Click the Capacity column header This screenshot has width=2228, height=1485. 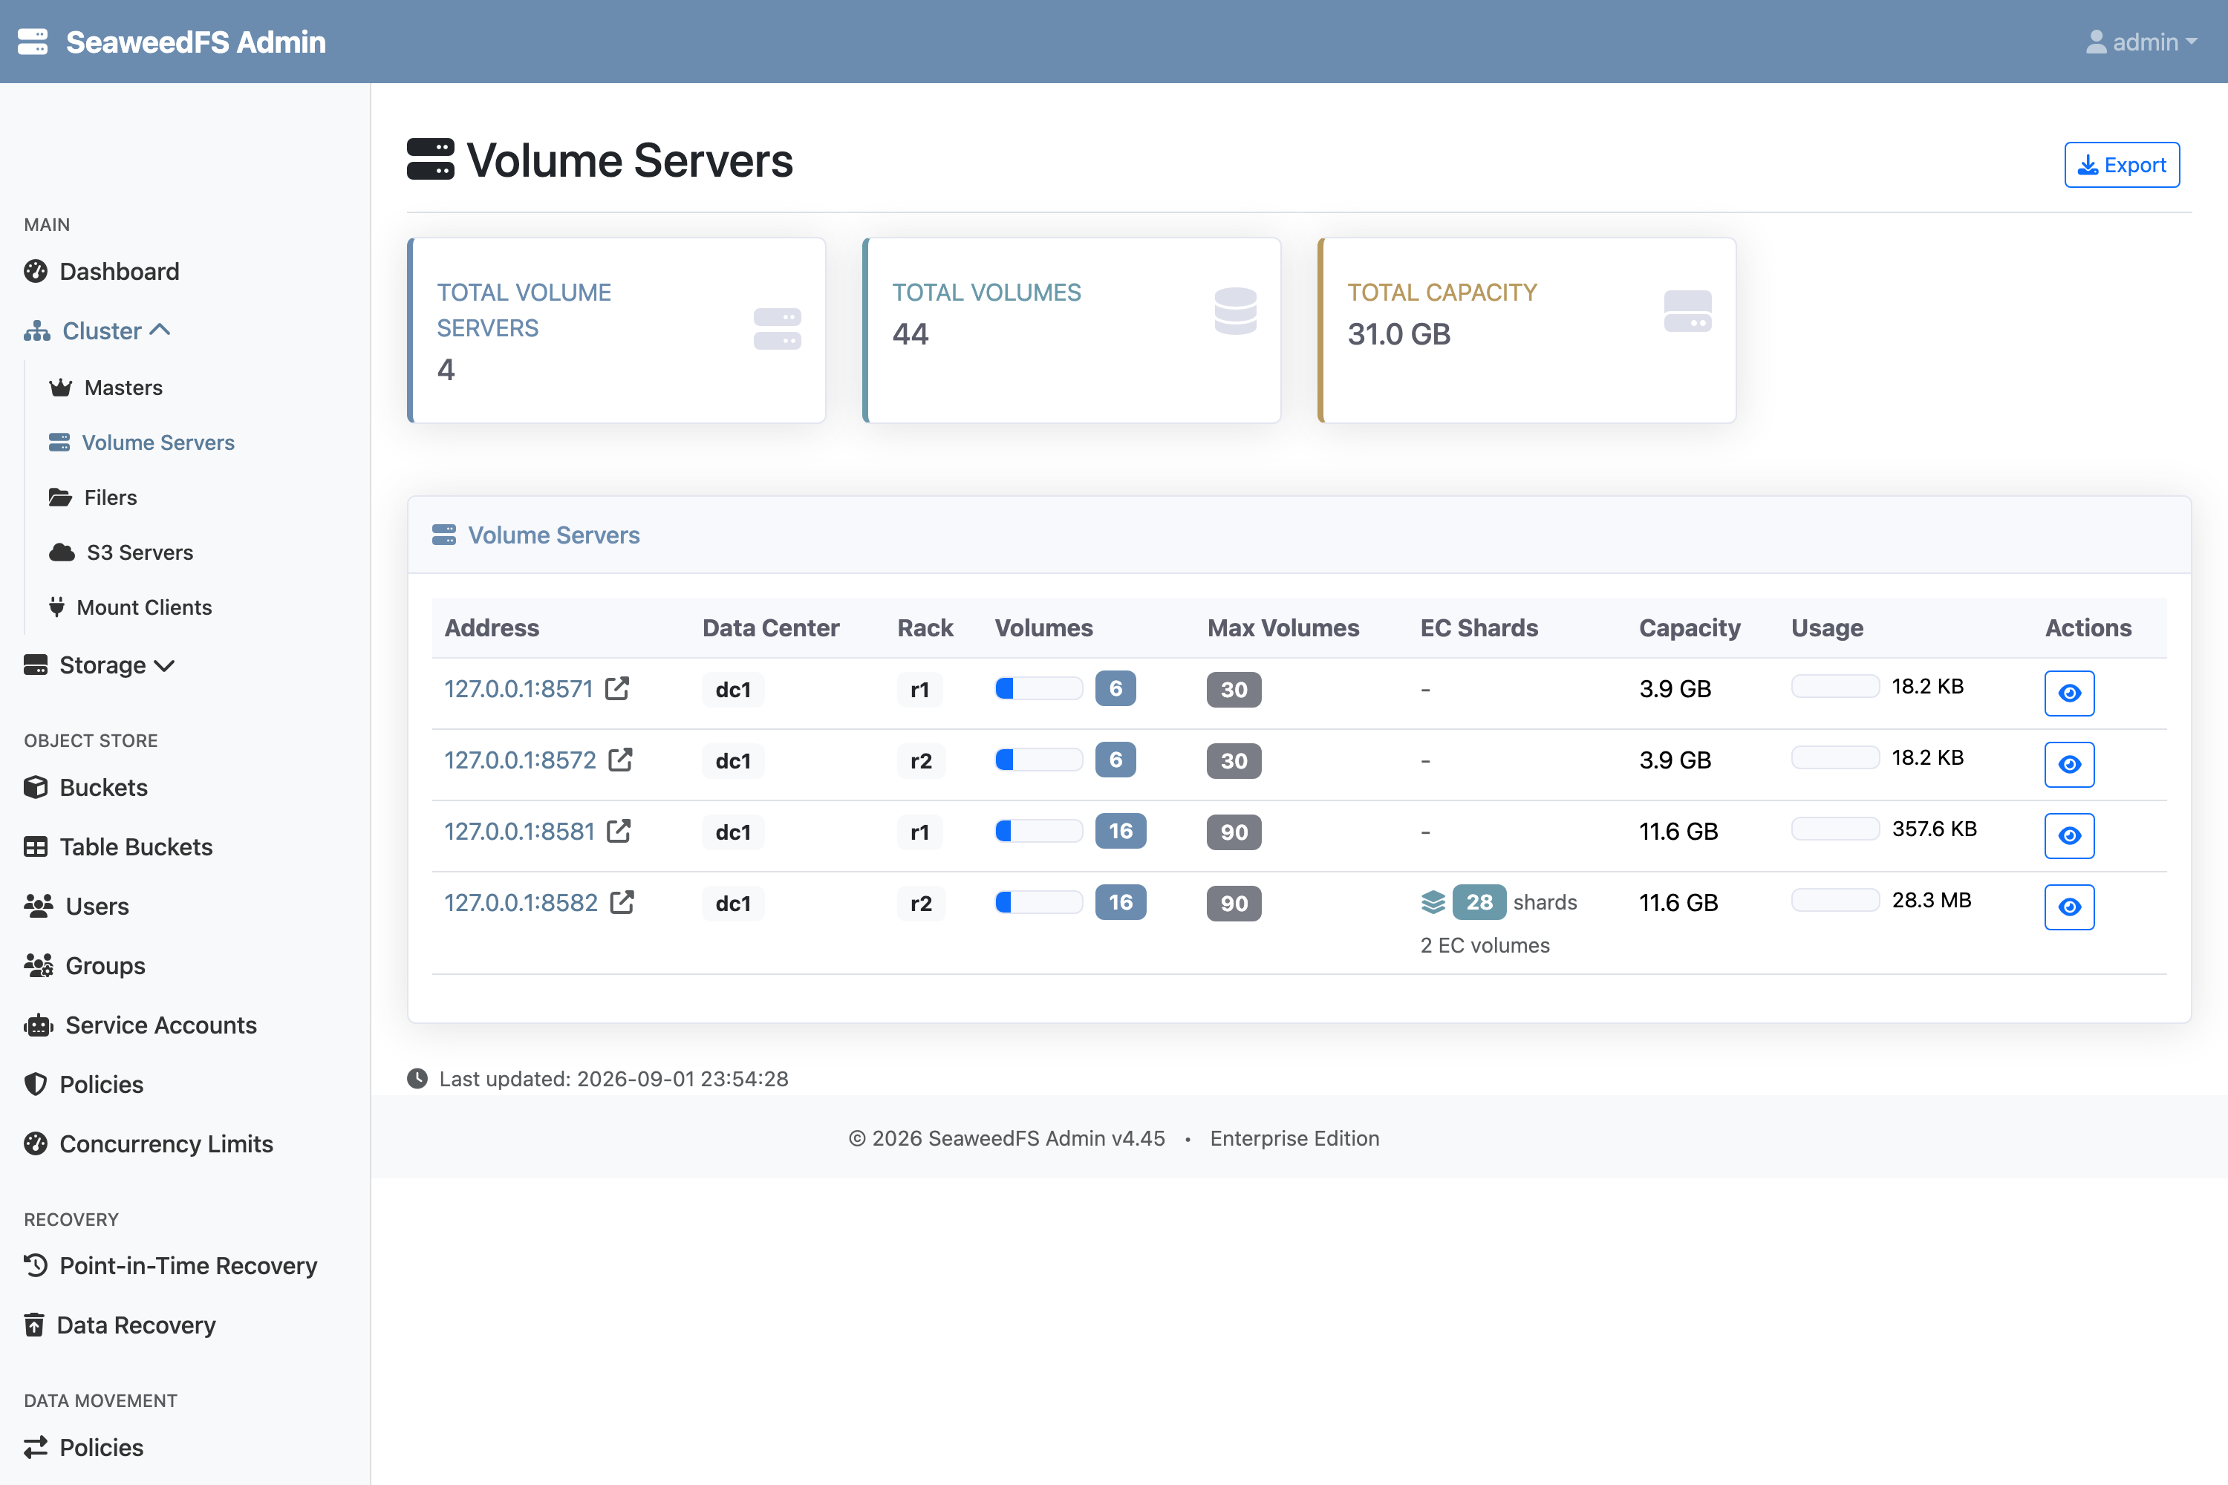(x=1690, y=628)
